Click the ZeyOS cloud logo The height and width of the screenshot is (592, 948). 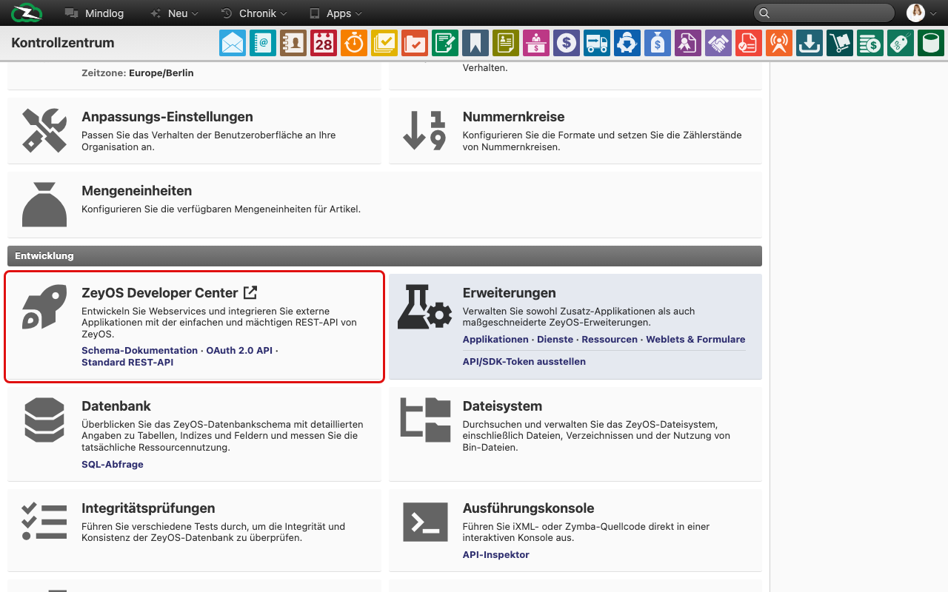[x=27, y=13]
